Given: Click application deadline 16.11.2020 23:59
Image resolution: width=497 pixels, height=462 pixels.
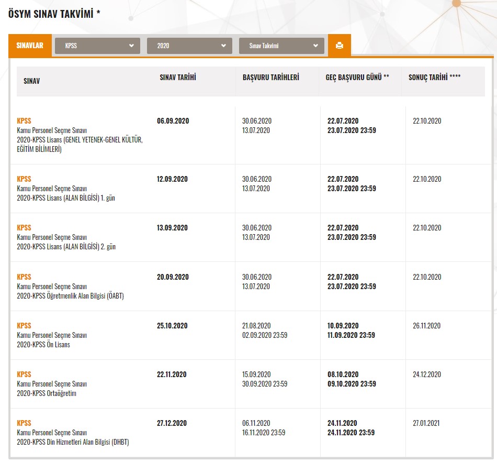Looking at the screenshot, I should pos(264,433).
